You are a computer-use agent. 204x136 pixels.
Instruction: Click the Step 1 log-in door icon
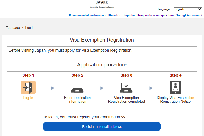[28, 87]
